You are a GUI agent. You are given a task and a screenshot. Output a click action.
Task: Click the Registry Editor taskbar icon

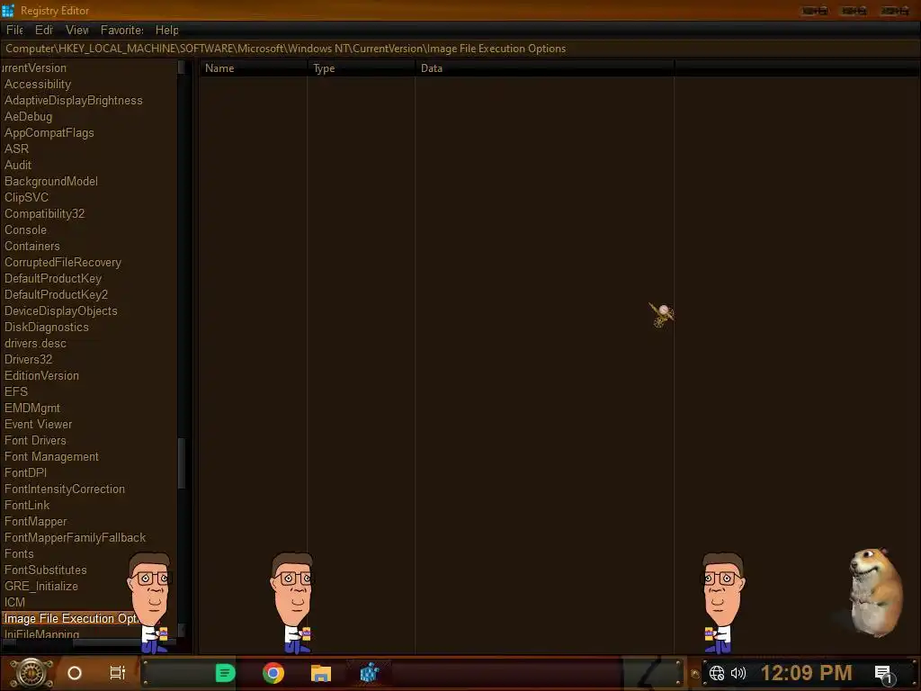coord(369,672)
